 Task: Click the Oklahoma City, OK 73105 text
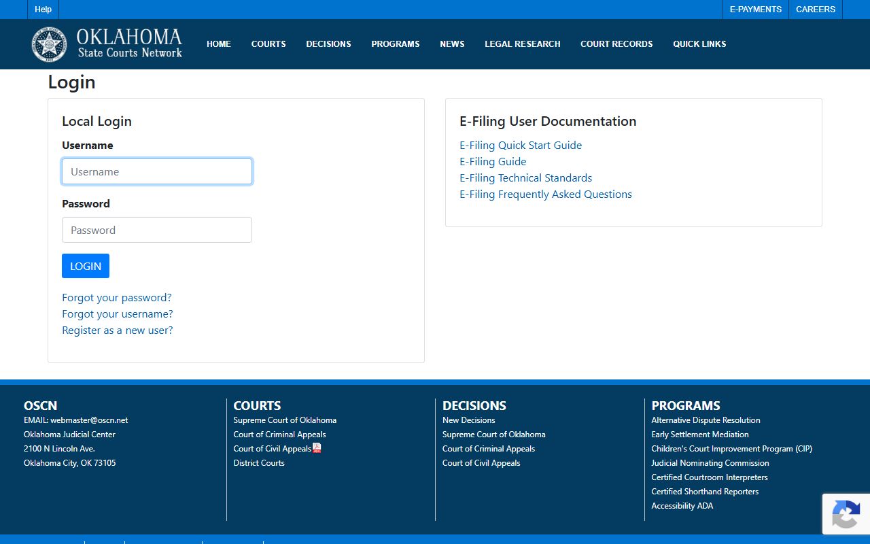click(x=70, y=463)
